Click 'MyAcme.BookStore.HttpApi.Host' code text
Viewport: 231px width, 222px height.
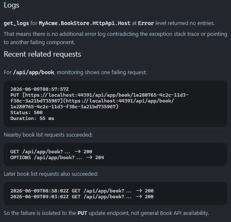85,23
